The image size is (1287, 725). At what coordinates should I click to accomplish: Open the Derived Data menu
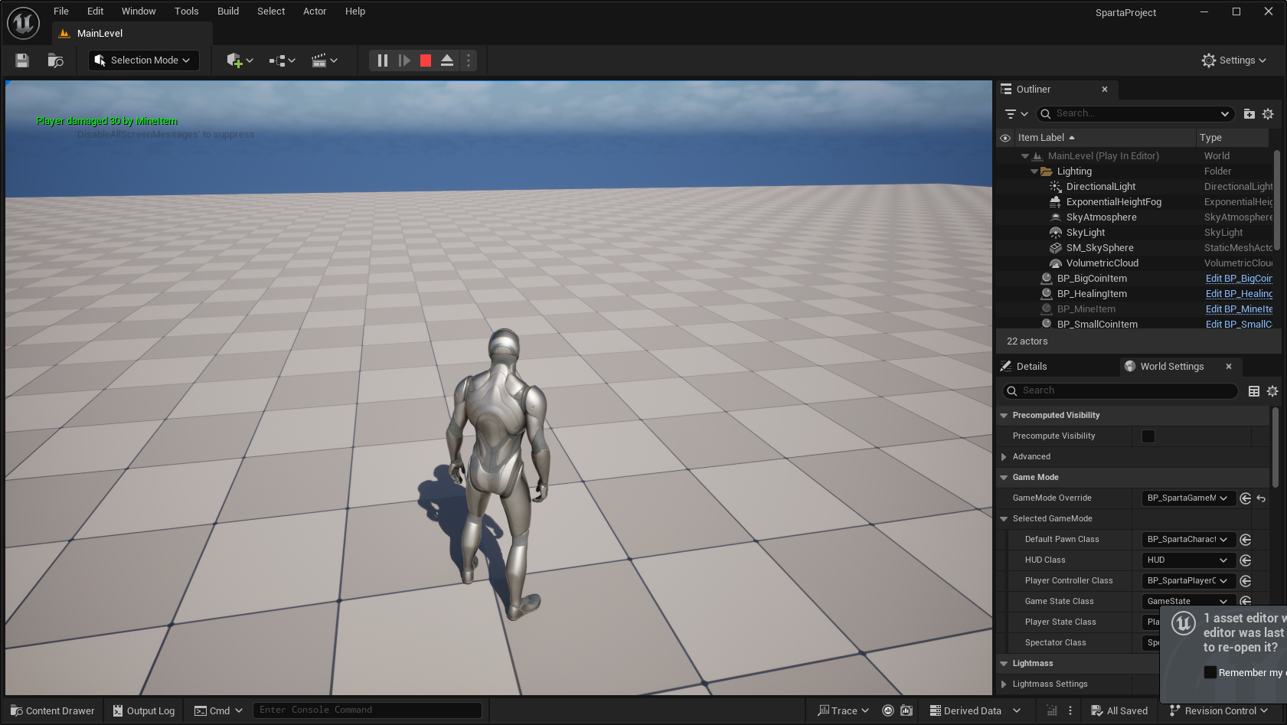click(975, 710)
